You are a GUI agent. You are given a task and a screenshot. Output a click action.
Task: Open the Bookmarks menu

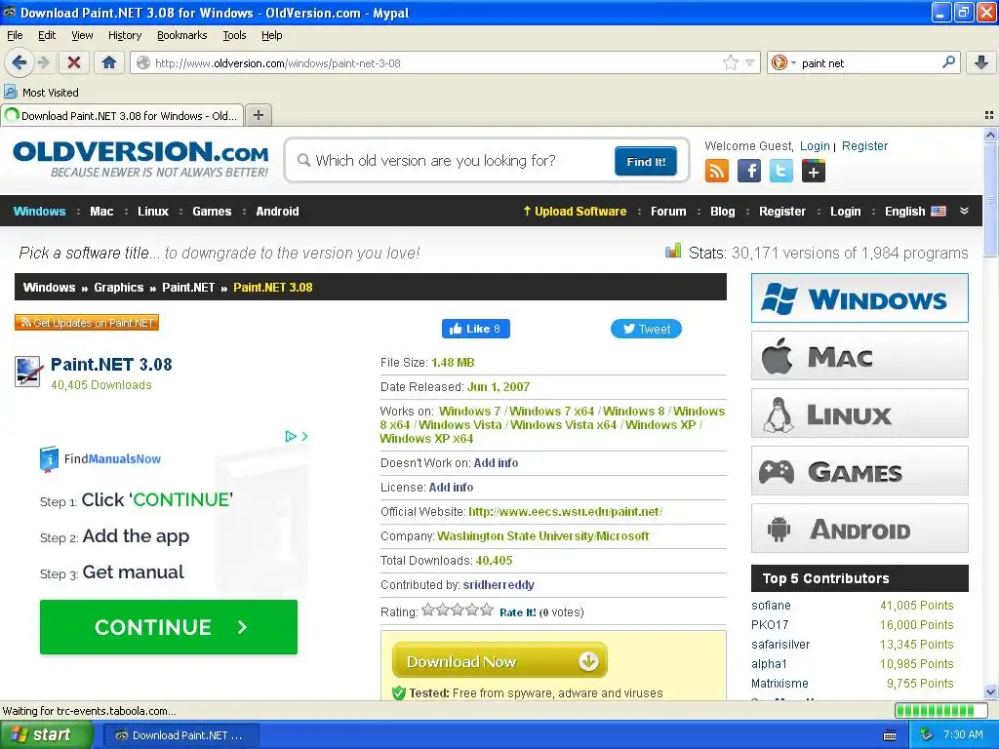point(182,35)
